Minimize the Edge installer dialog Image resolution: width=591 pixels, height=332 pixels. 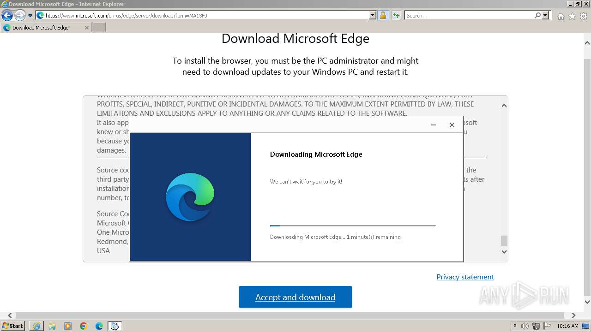point(433,125)
